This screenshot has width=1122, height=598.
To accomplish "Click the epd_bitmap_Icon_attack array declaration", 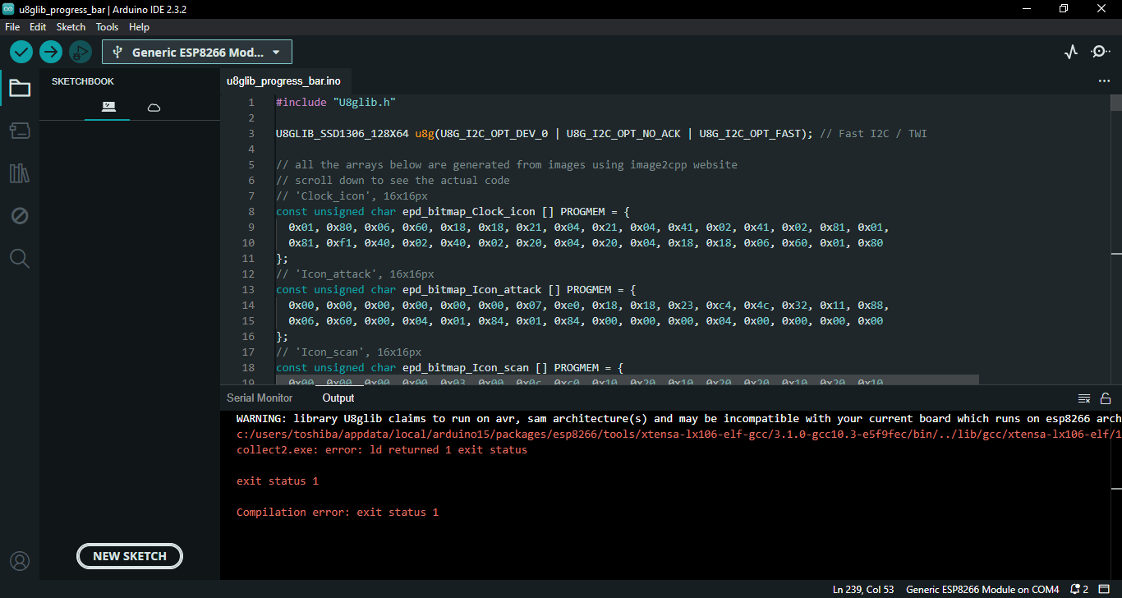I will coord(457,289).
